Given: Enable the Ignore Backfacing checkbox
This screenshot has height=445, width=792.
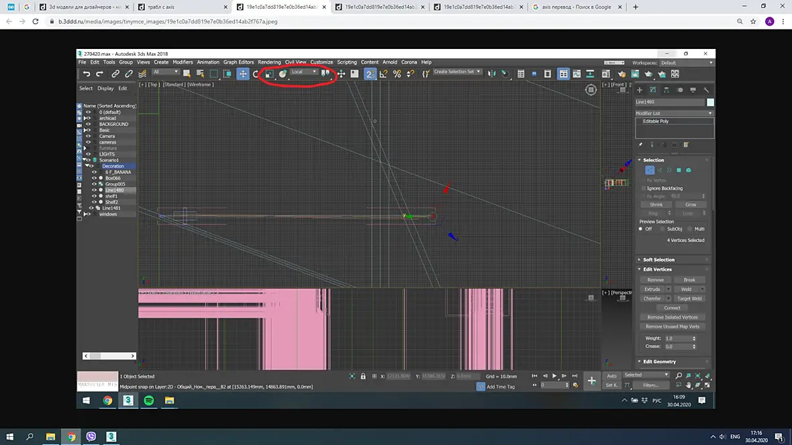Looking at the screenshot, I should click(x=644, y=188).
